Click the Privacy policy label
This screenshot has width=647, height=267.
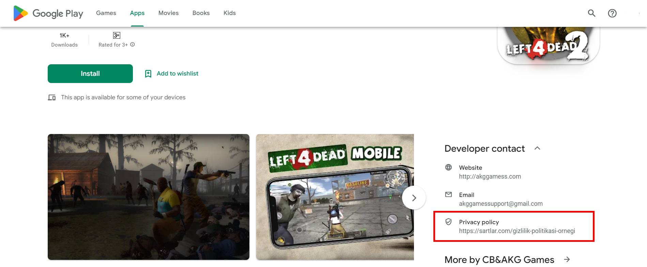[x=479, y=222]
